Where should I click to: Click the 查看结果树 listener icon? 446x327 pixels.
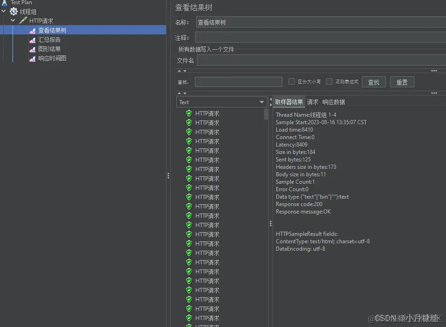click(x=33, y=30)
